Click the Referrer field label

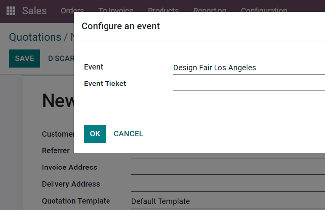[55, 151]
